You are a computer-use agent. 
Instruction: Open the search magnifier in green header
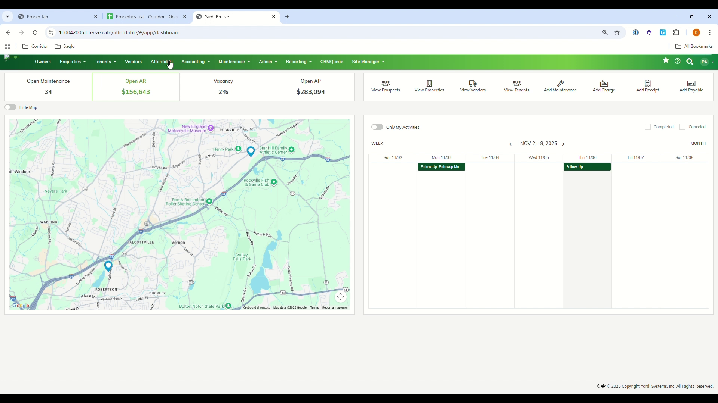[x=690, y=62]
